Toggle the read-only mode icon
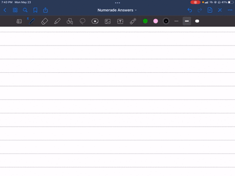The image size is (235, 176). click(x=19, y=21)
